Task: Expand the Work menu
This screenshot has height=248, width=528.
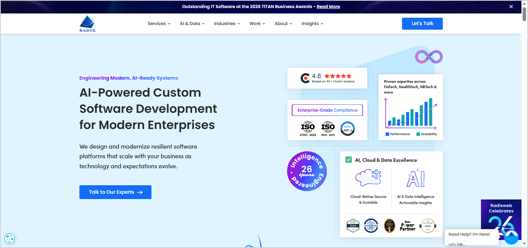Action: pyautogui.click(x=257, y=23)
